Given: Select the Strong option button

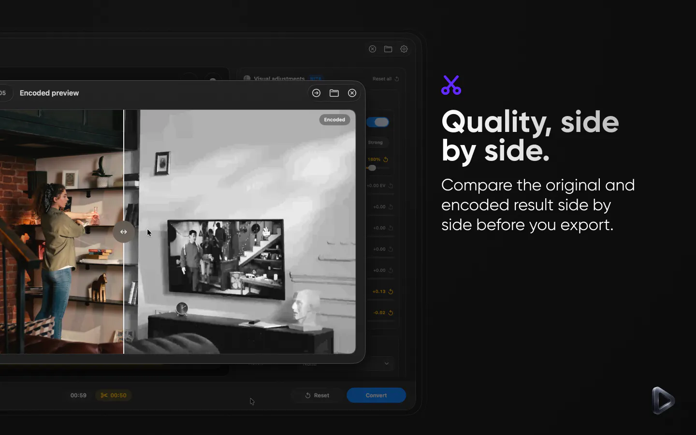Looking at the screenshot, I should (376, 143).
